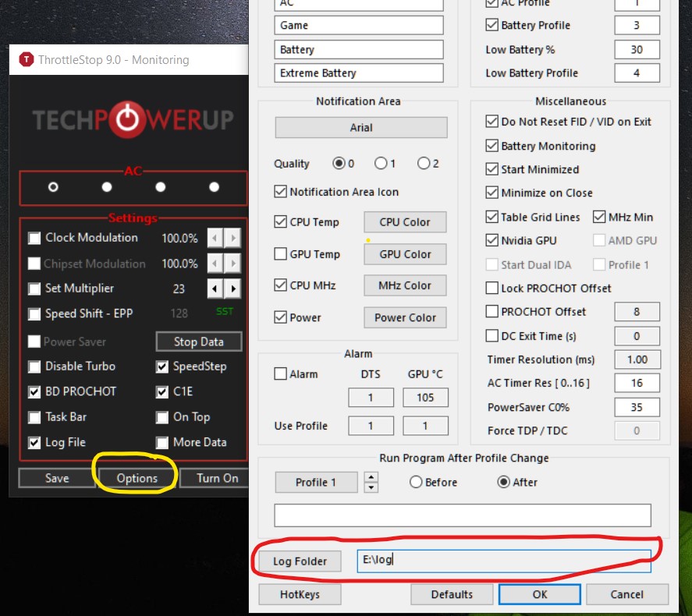Choose Before radio option

pyautogui.click(x=416, y=483)
